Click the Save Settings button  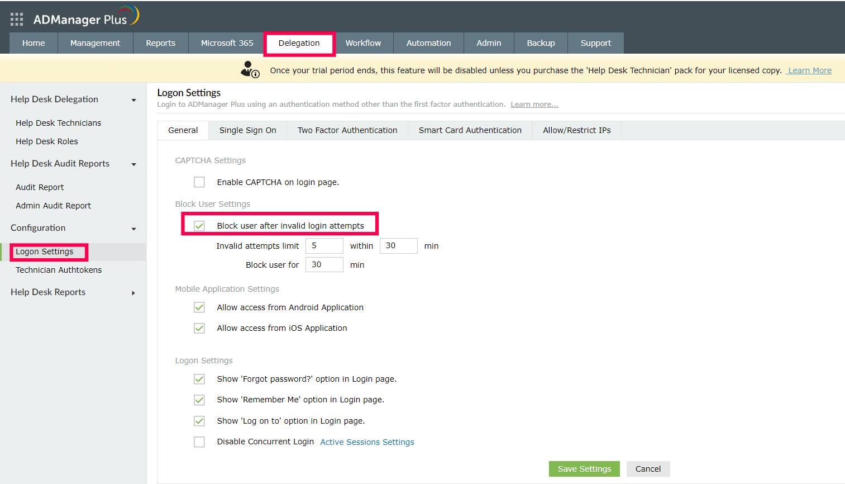(584, 469)
